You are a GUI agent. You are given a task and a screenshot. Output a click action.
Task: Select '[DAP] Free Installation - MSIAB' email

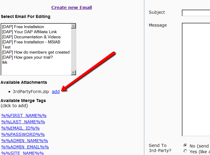pyautogui.click(x=31, y=42)
